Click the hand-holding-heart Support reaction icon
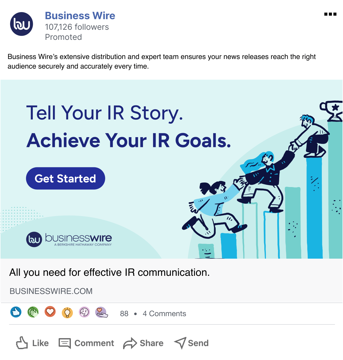This screenshot has height=360, width=343. pyautogui.click(x=102, y=312)
